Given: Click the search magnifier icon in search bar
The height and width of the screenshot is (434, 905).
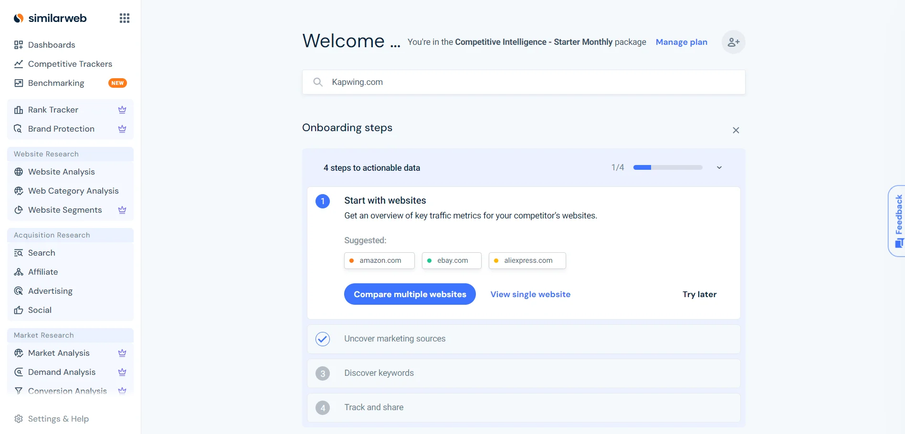Looking at the screenshot, I should (318, 82).
